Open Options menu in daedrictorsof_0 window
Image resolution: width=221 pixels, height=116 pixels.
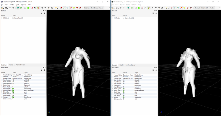click(x=23, y=5)
